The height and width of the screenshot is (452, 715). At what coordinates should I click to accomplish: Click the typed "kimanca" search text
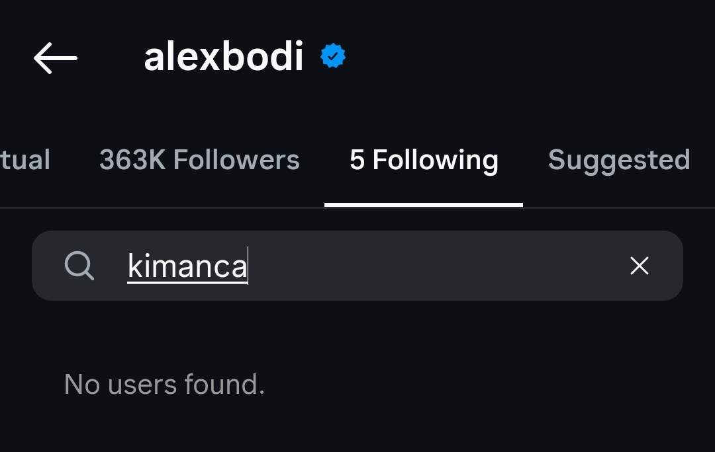tap(187, 266)
